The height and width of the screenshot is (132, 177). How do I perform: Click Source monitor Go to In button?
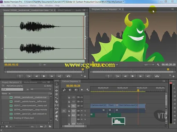(29, 76)
